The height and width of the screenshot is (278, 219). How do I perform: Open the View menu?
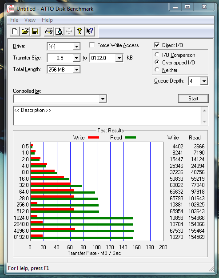click(30, 20)
